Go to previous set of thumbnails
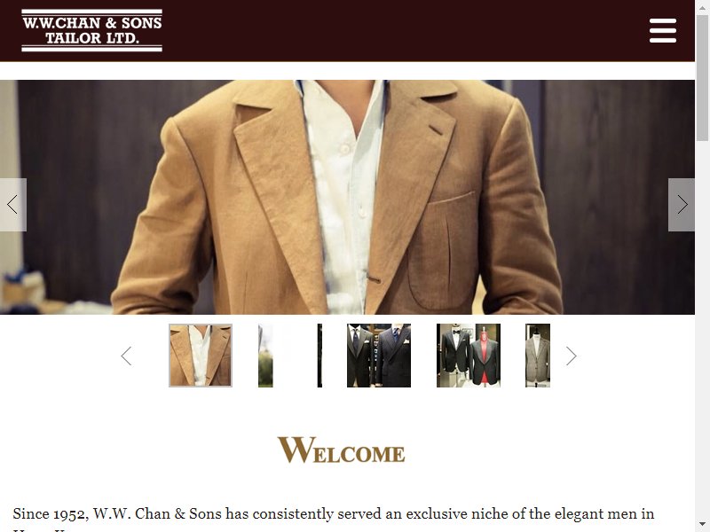The width and height of the screenshot is (710, 532). tap(126, 356)
